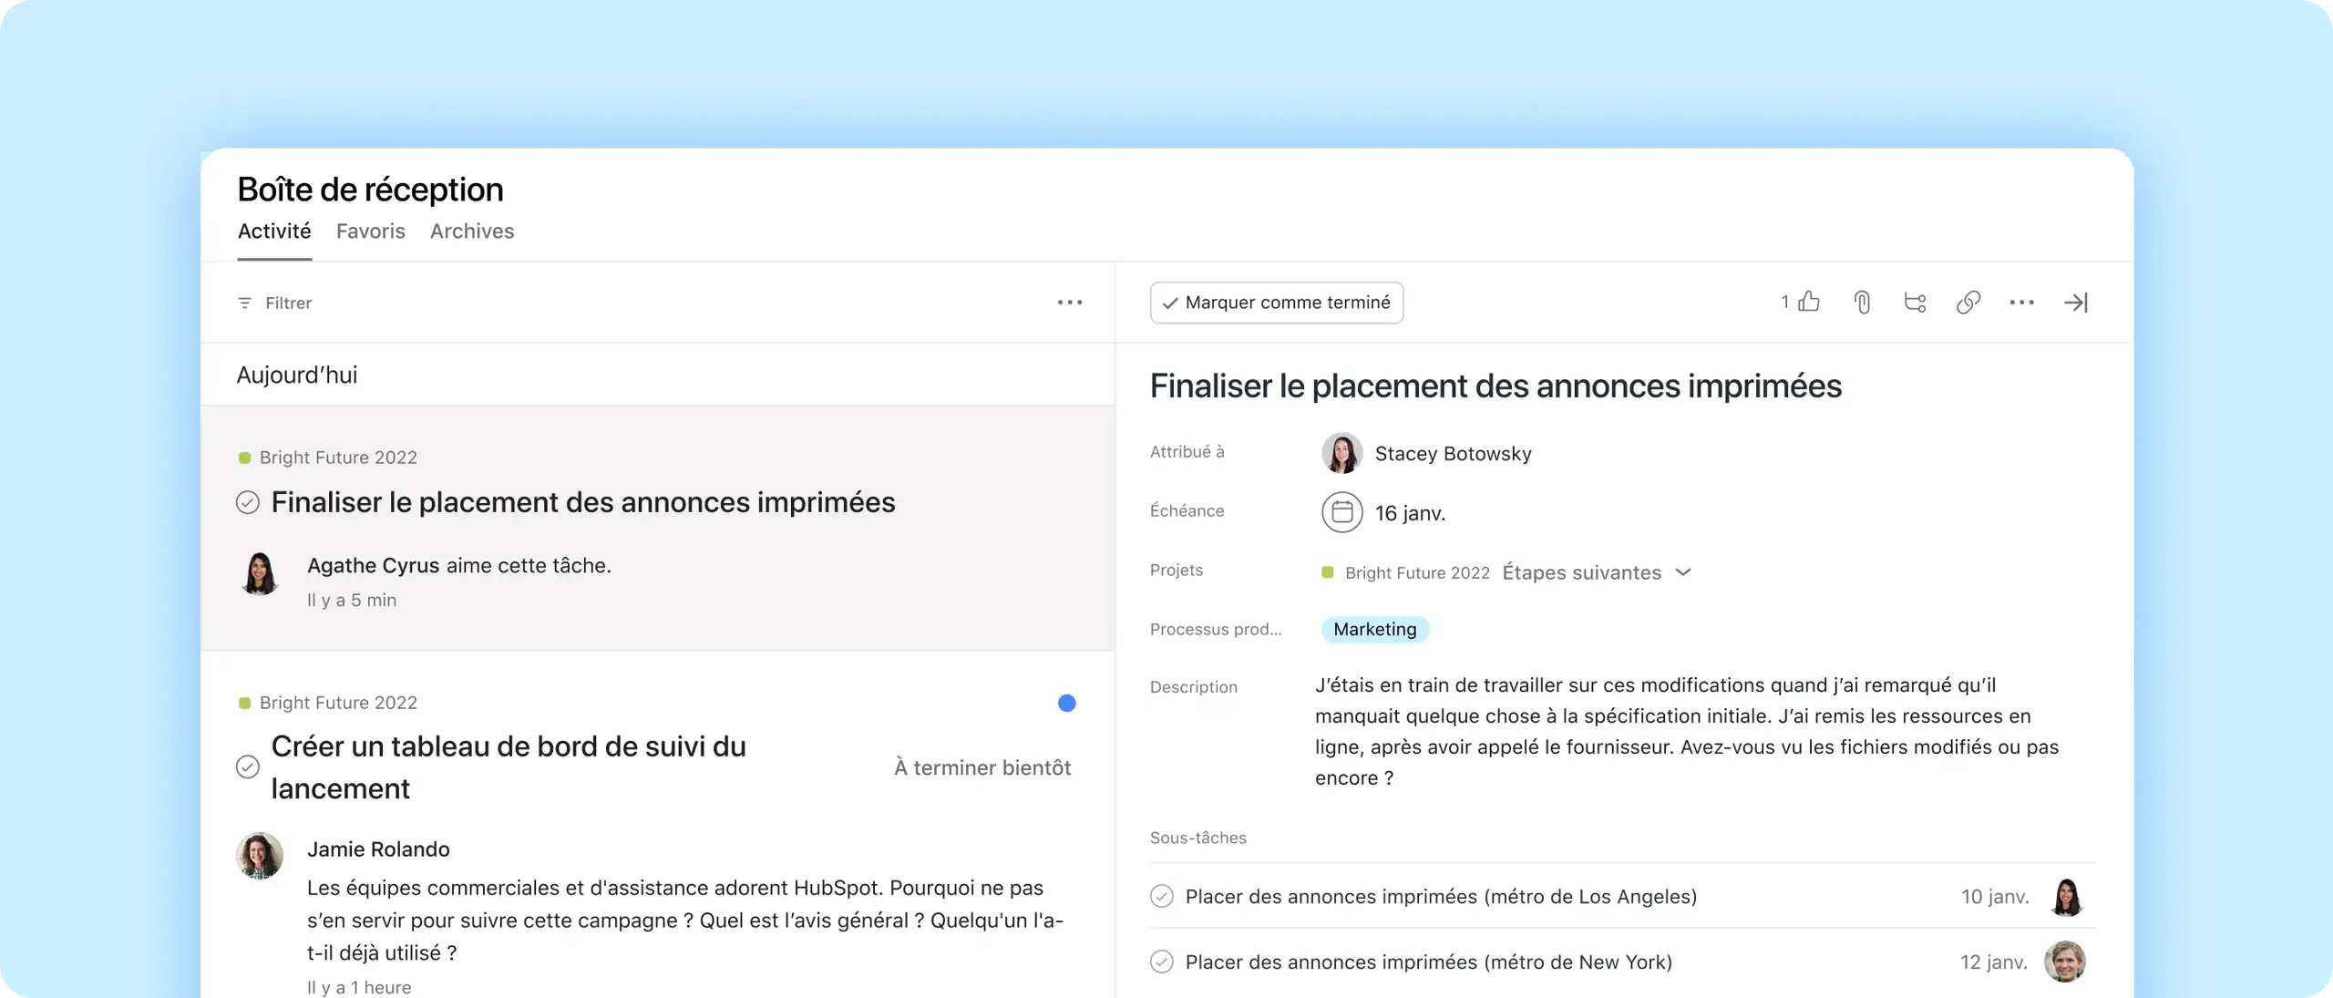Complete Créer un tableau de bord task
Image resolution: width=2333 pixels, height=998 pixels.
(248, 767)
